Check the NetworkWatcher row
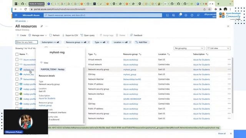The height and width of the screenshot is (138, 246). coord(17,79)
